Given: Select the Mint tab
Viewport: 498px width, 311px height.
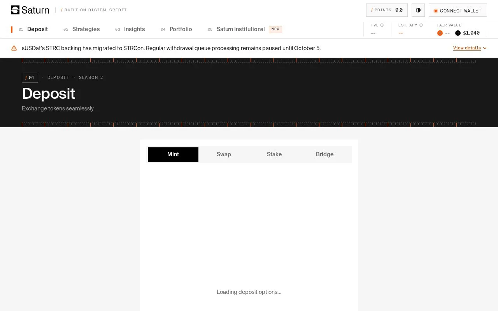Looking at the screenshot, I should pos(173,154).
